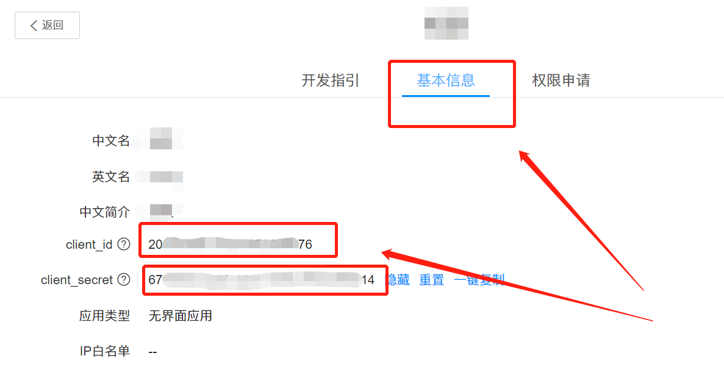Viewport: 724px width, 389px height.
Task: Click the blurred 中文简介 value
Action: [x=161, y=211]
